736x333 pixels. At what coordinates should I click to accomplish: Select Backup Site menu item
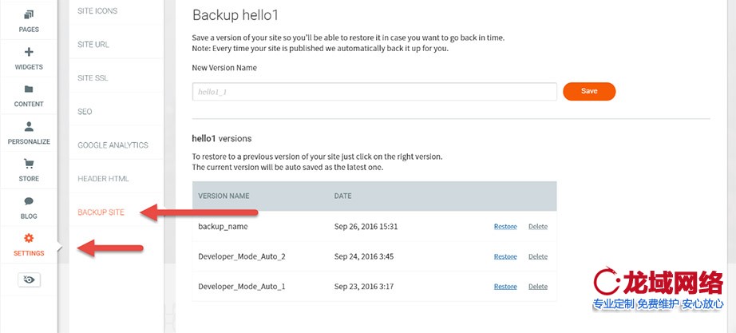[101, 212]
